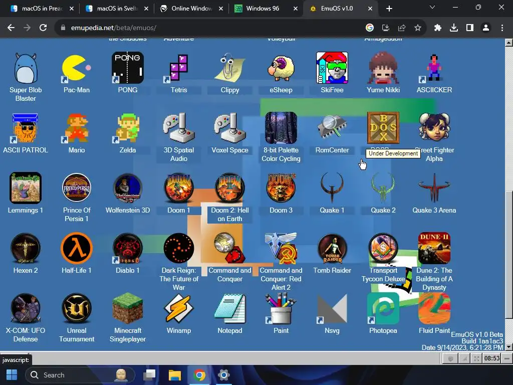Launch Quake 2 icon
513x385 pixels.
coord(383,188)
